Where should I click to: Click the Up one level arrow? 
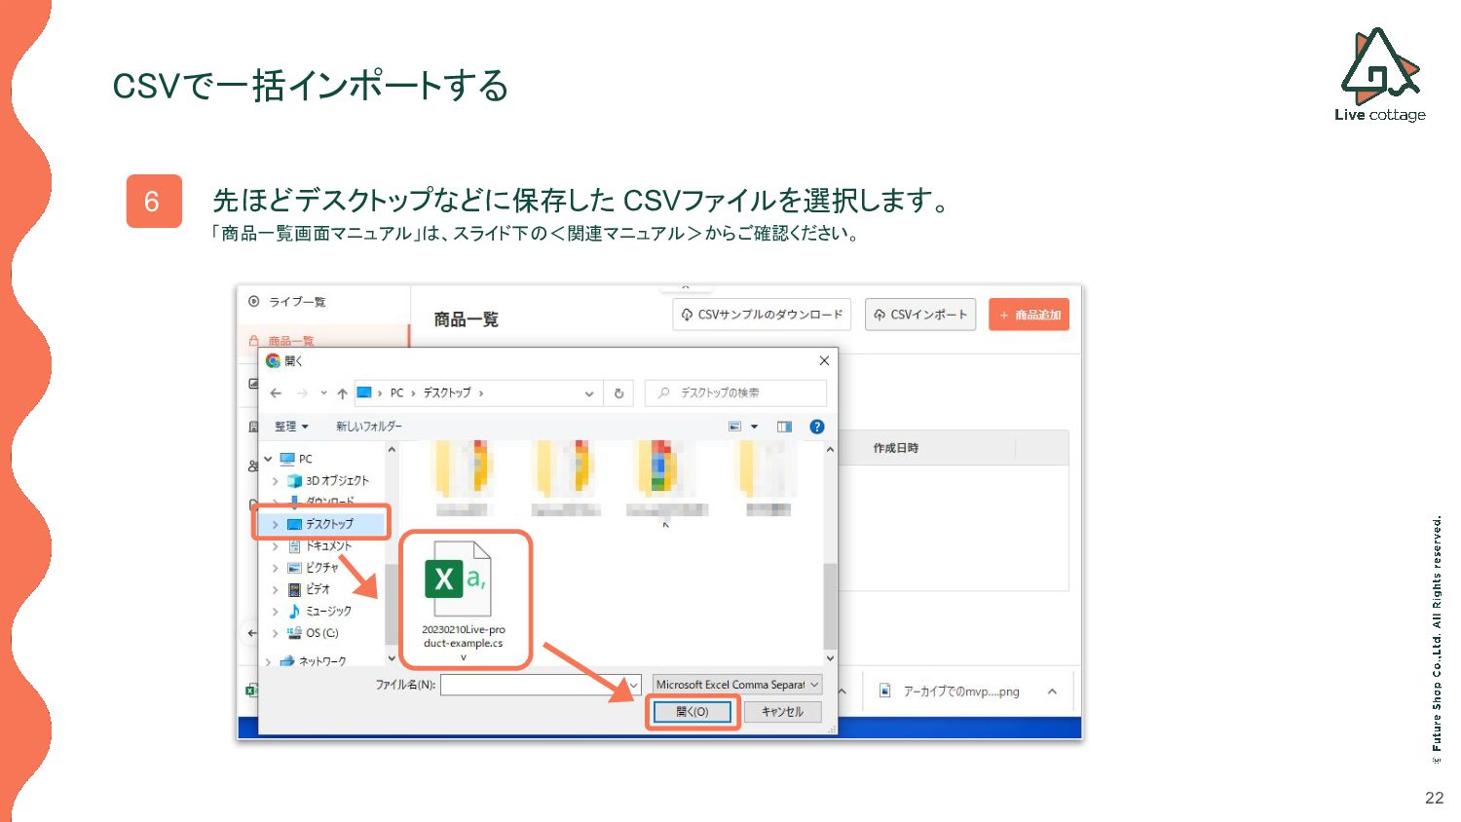click(342, 393)
